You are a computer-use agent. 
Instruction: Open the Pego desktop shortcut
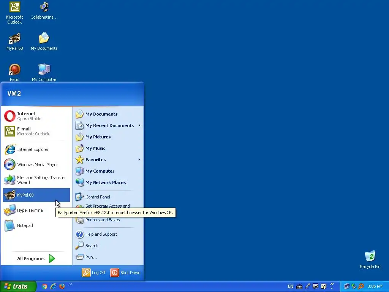coord(14,73)
